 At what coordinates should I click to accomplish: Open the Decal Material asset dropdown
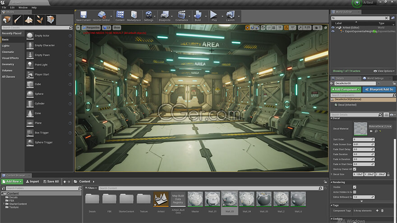pos(380,126)
